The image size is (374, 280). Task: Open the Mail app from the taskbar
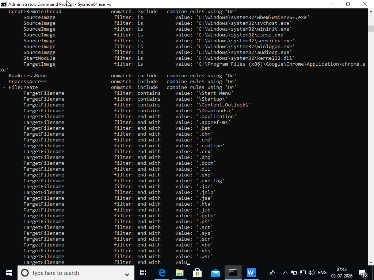coord(215,273)
